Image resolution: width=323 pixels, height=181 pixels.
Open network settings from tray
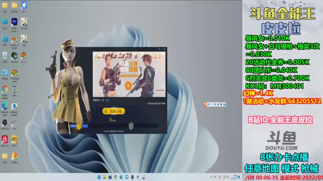(224, 177)
